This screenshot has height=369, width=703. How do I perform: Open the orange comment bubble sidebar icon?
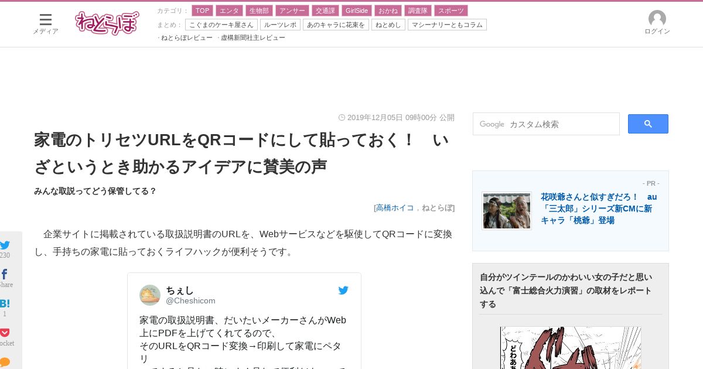coord(5,362)
